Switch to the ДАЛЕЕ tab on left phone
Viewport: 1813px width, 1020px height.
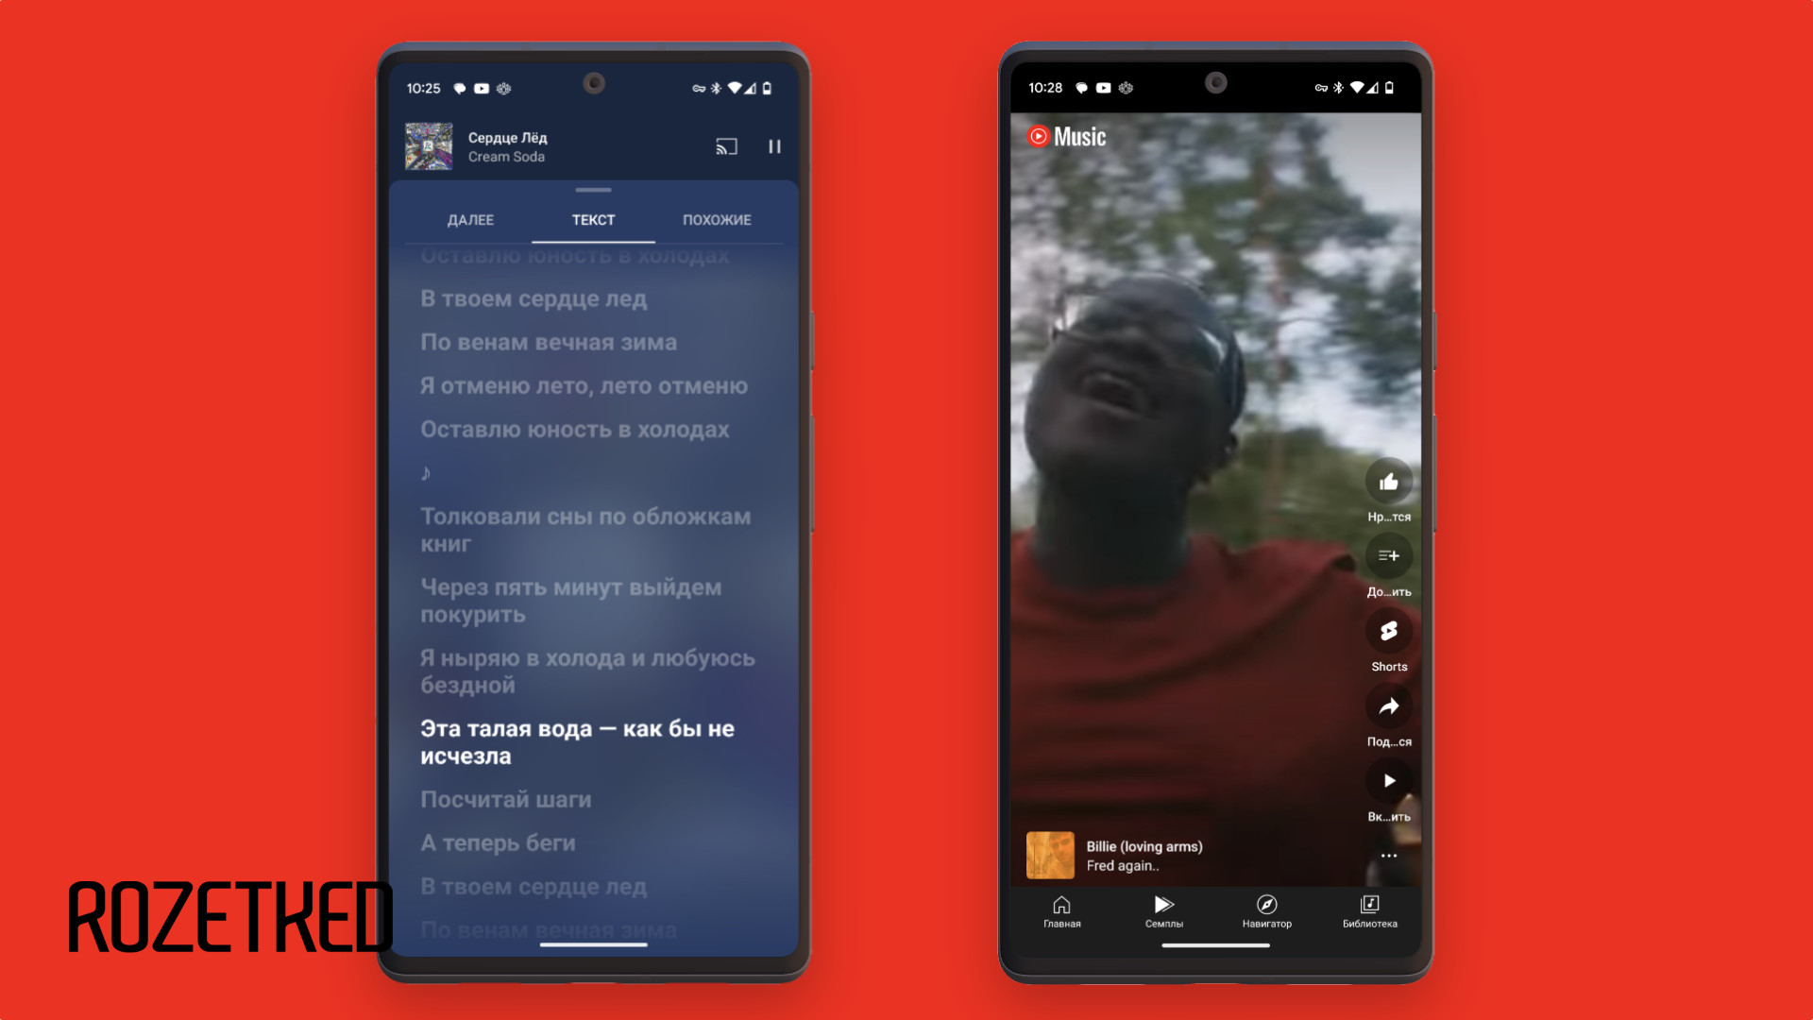(470, 219)
